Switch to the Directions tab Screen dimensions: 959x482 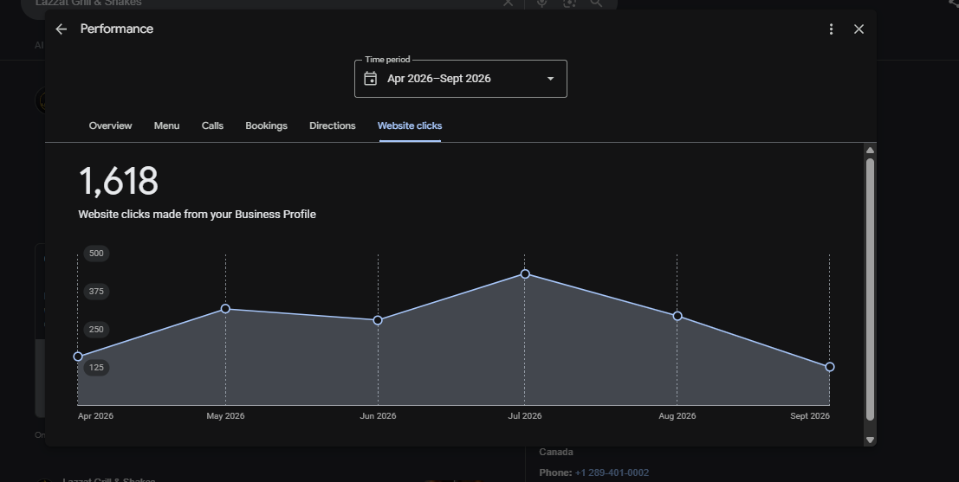coord(332,125)
